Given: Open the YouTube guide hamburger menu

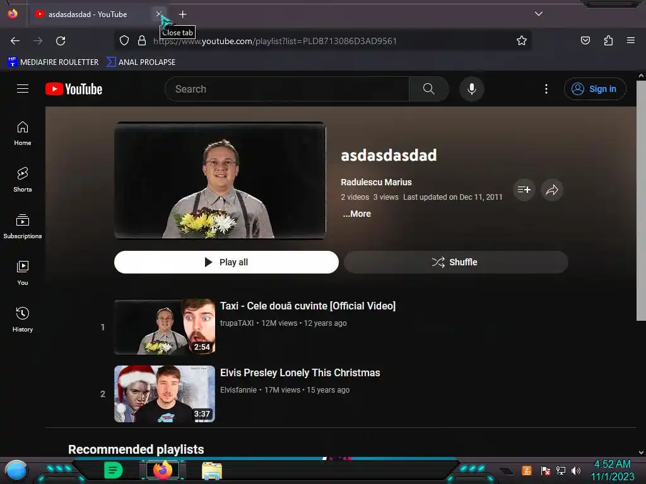Looking at the screenshot, I should (x=23, y=89).
